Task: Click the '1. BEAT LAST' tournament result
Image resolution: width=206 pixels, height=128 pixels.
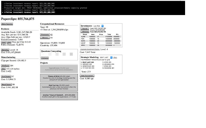Action: 87,62
